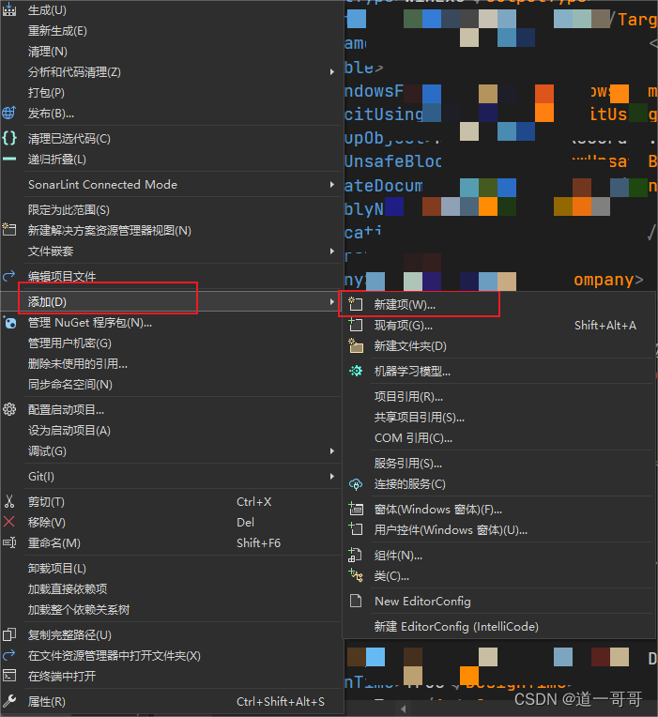Expand the 添加(D) submenu arrow
This screenshot has width=658, height=717.
(x=331, y=302)
